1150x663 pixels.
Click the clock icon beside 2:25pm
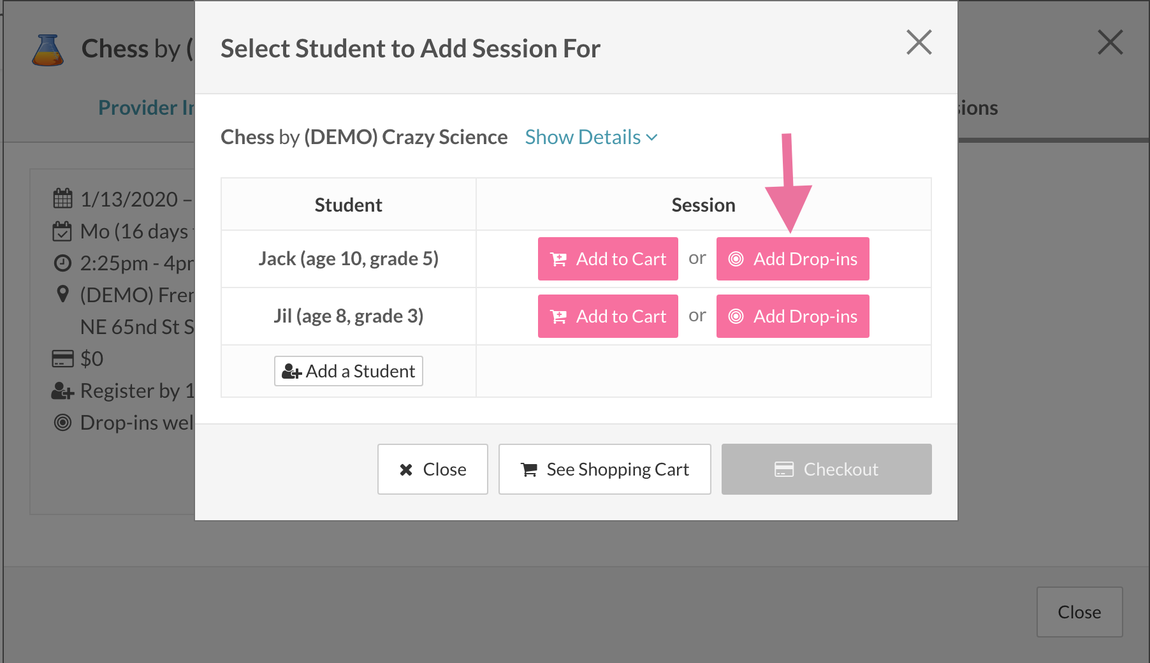click(62, 263)
